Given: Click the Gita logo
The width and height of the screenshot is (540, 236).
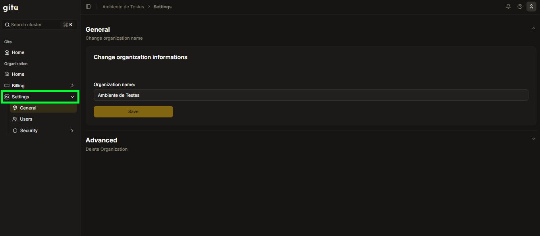Looking at the screenshot, I should click(x=11, y=8).
